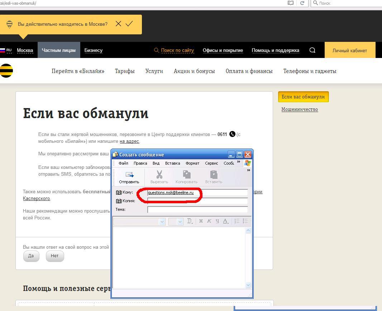Toggle italic К formatting button
The image size is (382, 311).
tap(209, 221)
